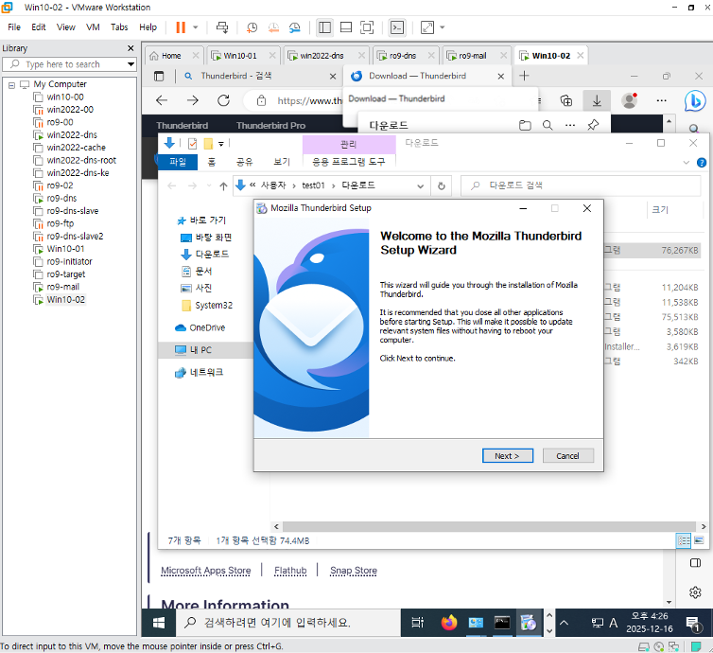Select 바탕 화면 in Explorer navigation pane
Image resolution: width=713 pixels, height=653 pixels.
[206, 238]
